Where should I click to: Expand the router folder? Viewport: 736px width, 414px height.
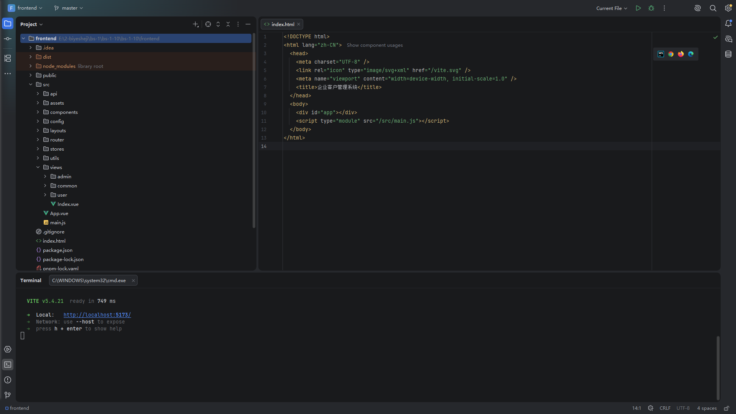click(x=38, y=140)
